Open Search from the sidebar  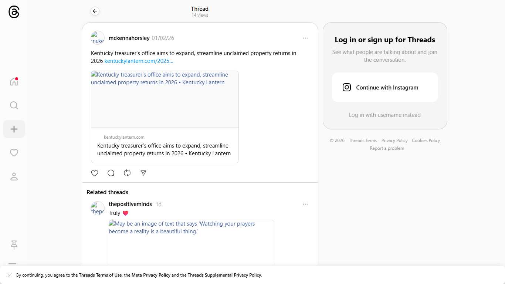click(x=14, y=105)
